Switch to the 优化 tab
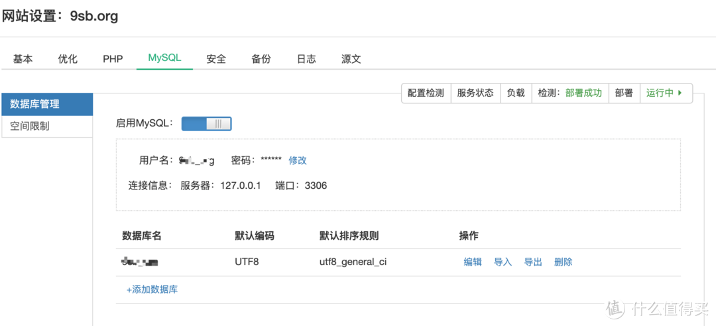 click(68, 59)
